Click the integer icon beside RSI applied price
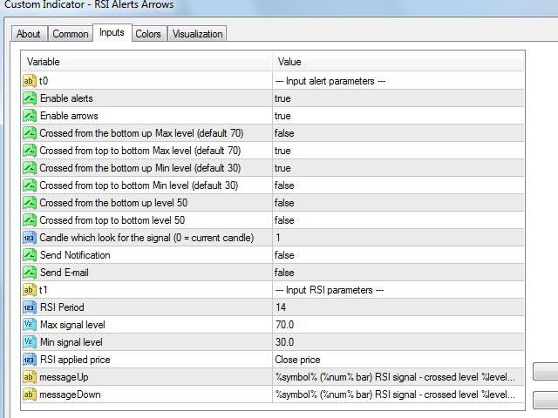The width and height of the screenshot is (558, 418). 30,360
